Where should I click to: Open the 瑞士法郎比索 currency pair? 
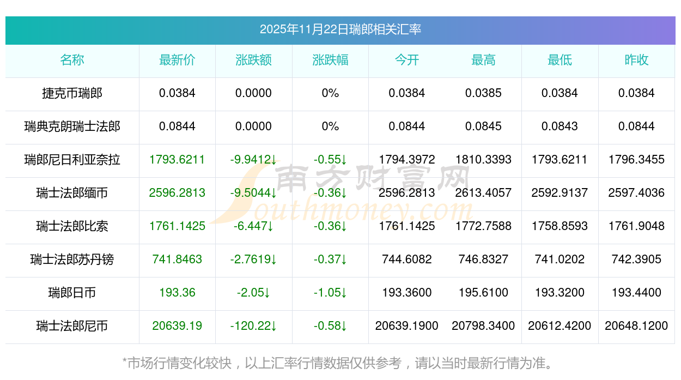[72, 226]
